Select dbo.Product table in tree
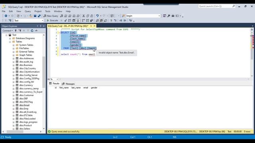 coord(25,126)
